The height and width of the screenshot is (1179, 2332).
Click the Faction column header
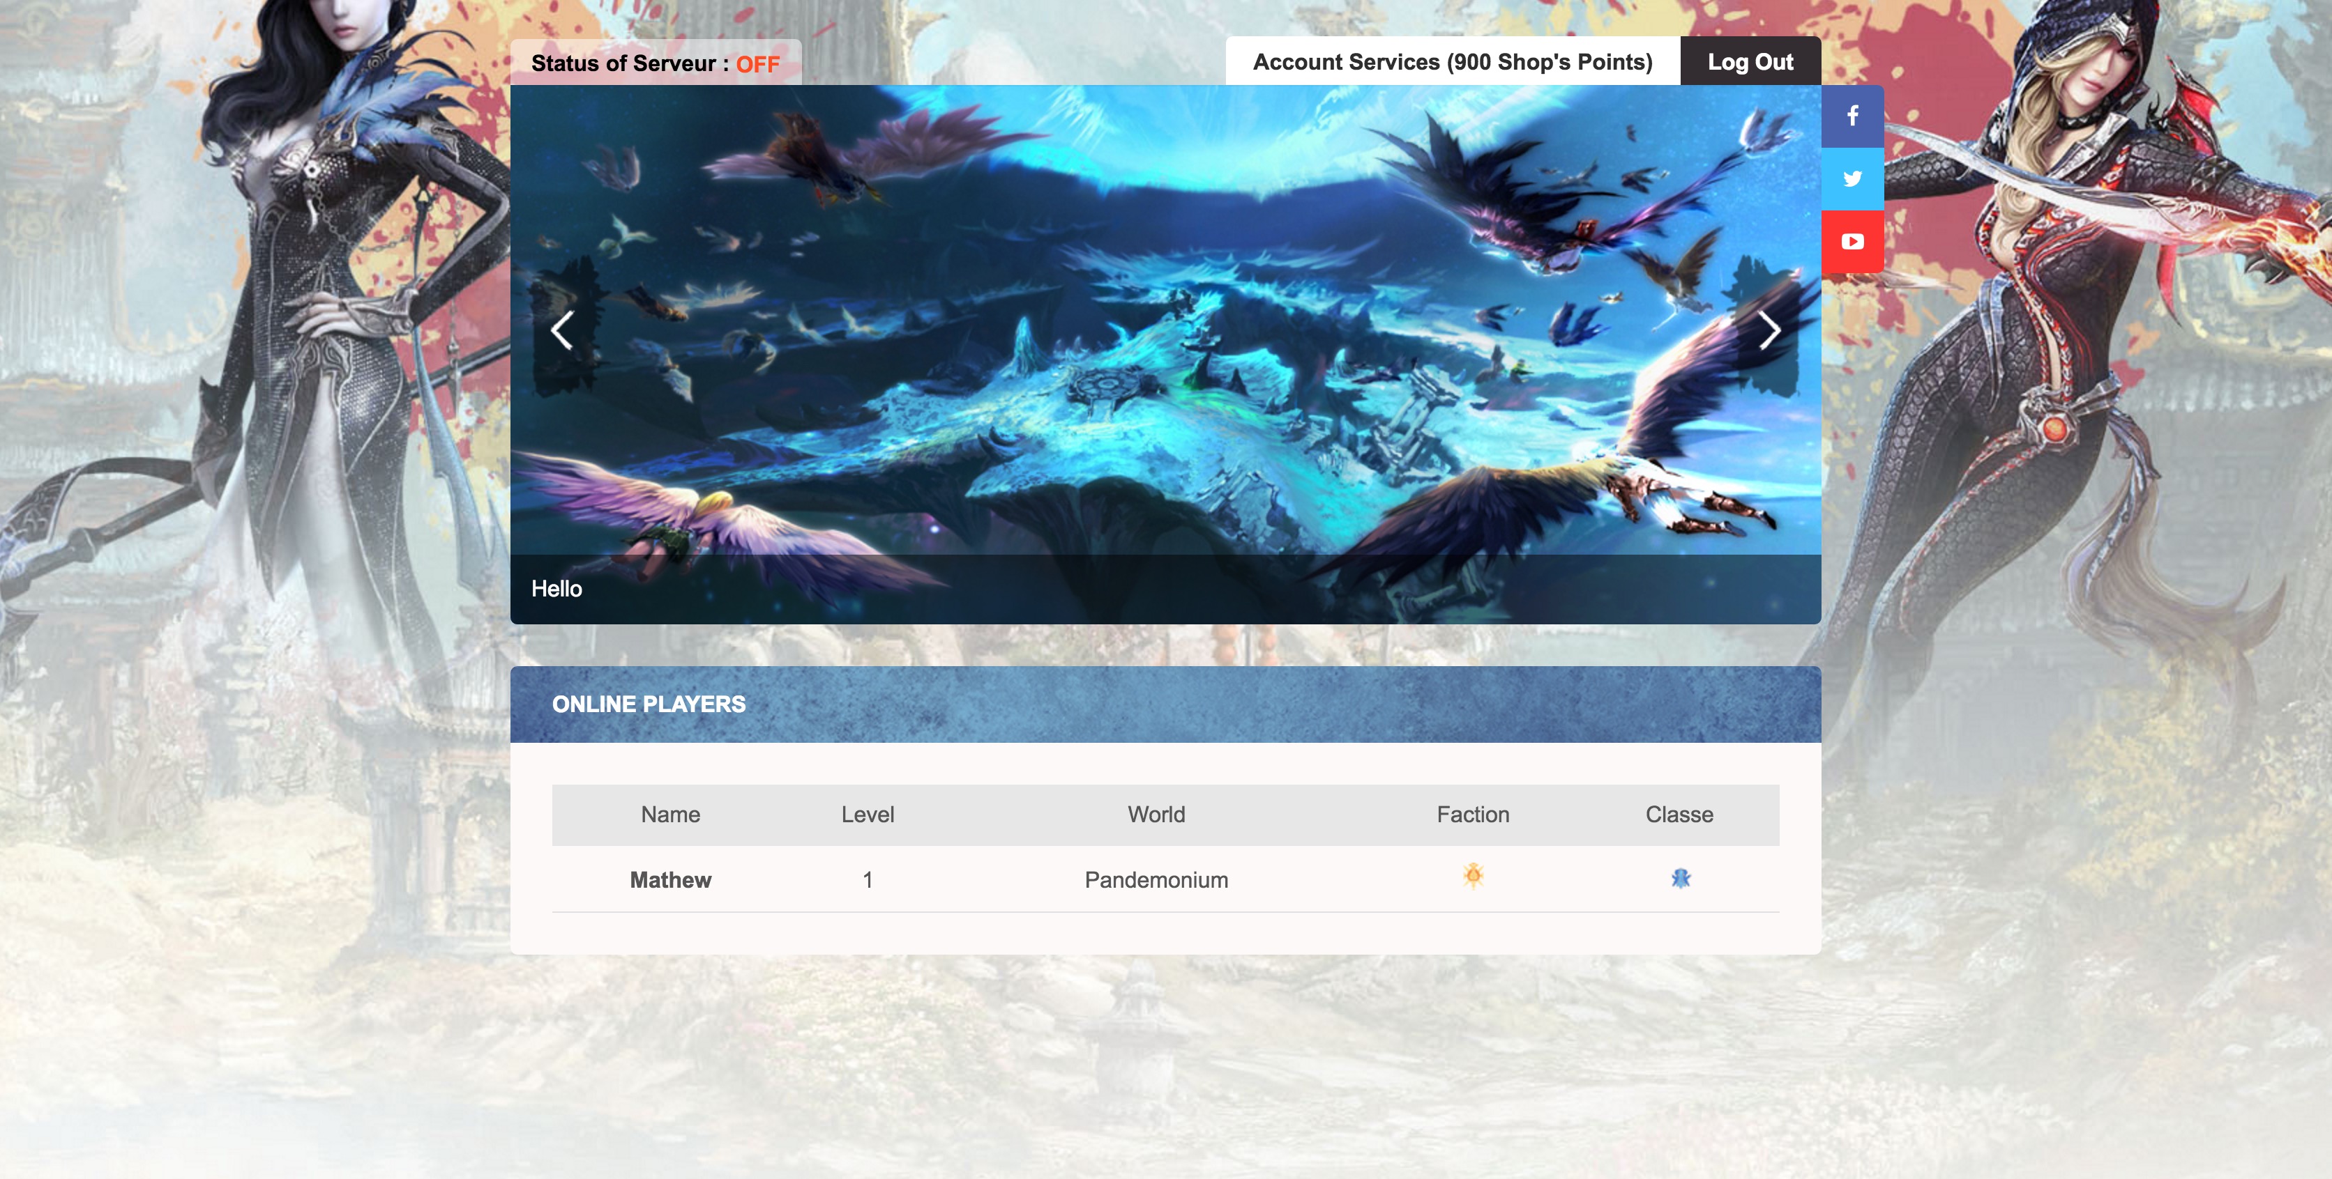click(1473, 815)
